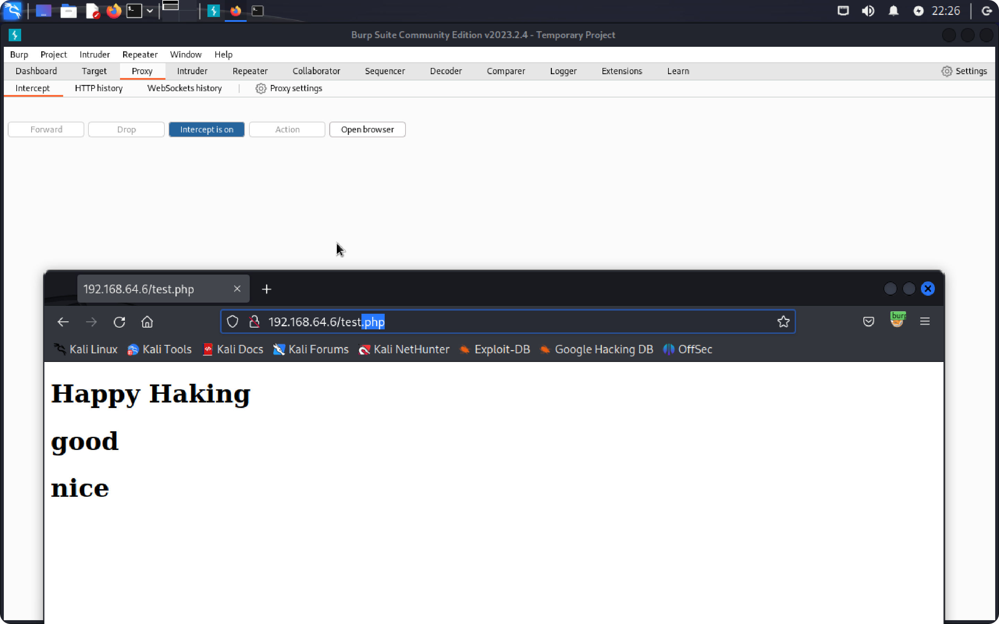This screenshot has height=624, width=999.
Task: Select the Proxy tab
Action: (x=142, y=71)
